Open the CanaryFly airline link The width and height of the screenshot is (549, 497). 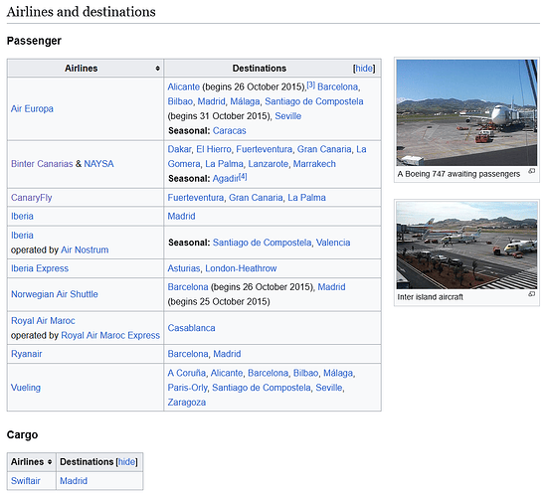(31, 198)
